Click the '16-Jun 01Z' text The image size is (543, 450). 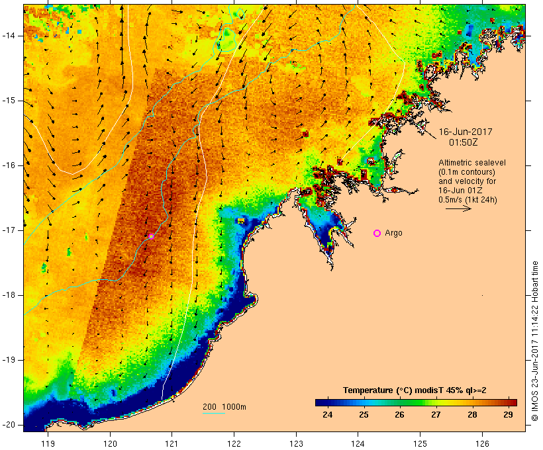(461, 191)
